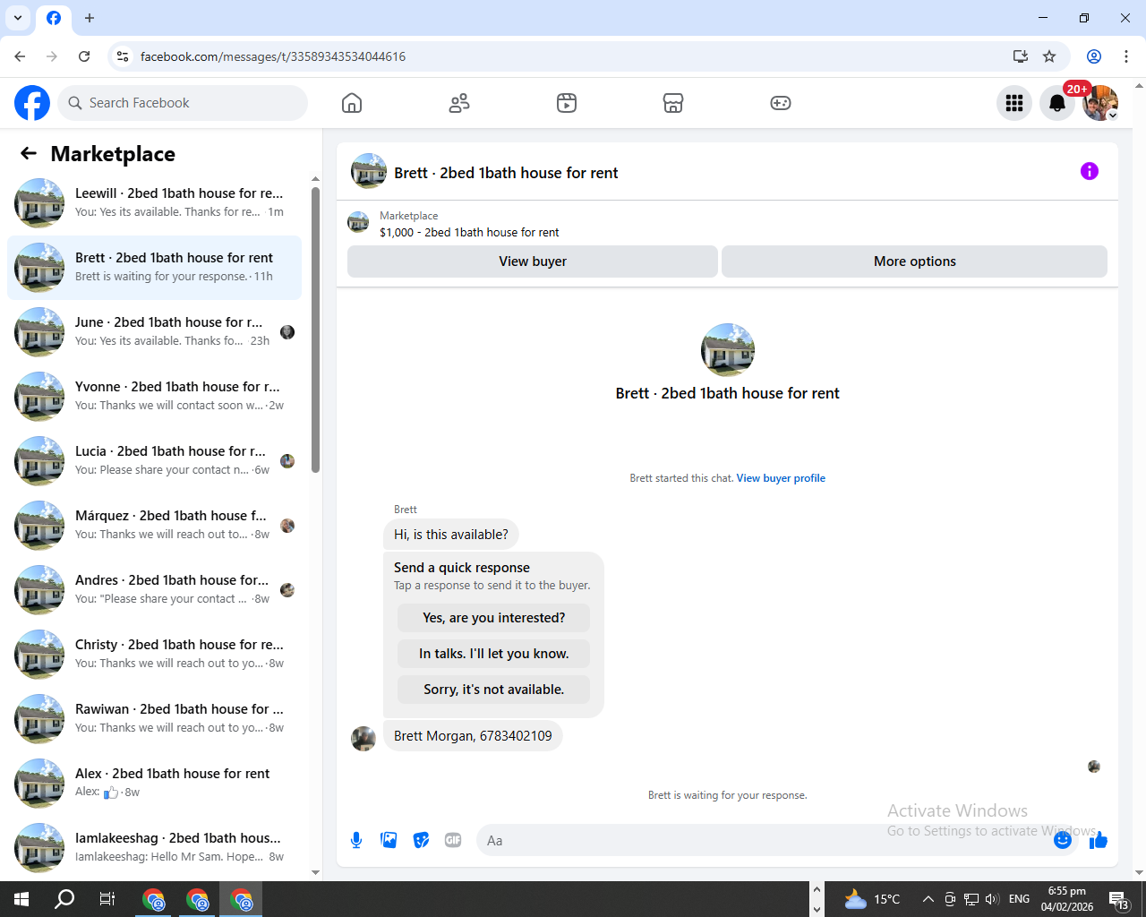Open the browser tab search chevron

(18, 18)
